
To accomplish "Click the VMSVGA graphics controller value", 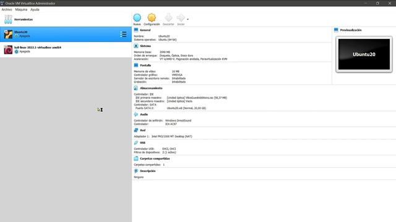I will click(x=177, y=75).
